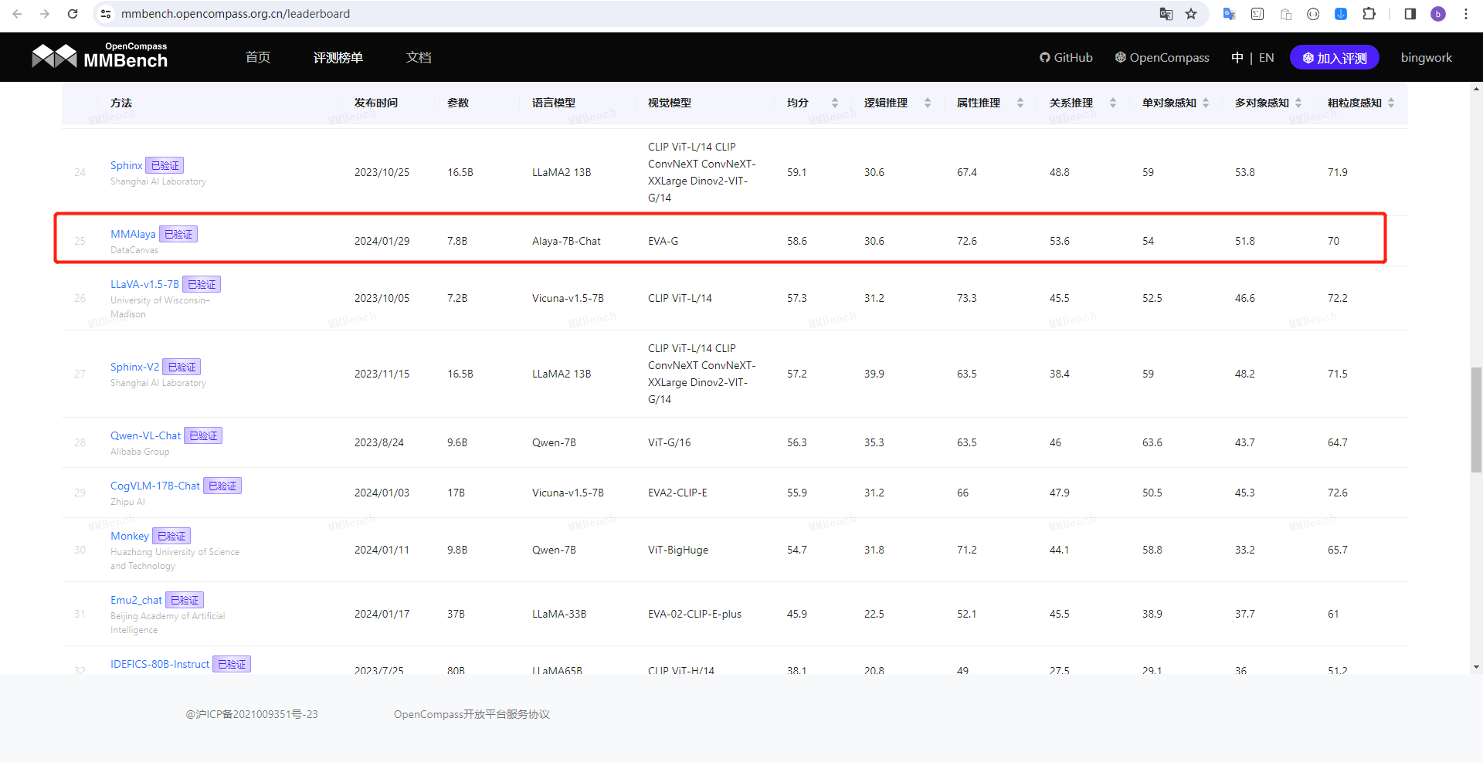
Task: Open the CogVLM-17B-Chat model link
Action: [x=155, y=486]
